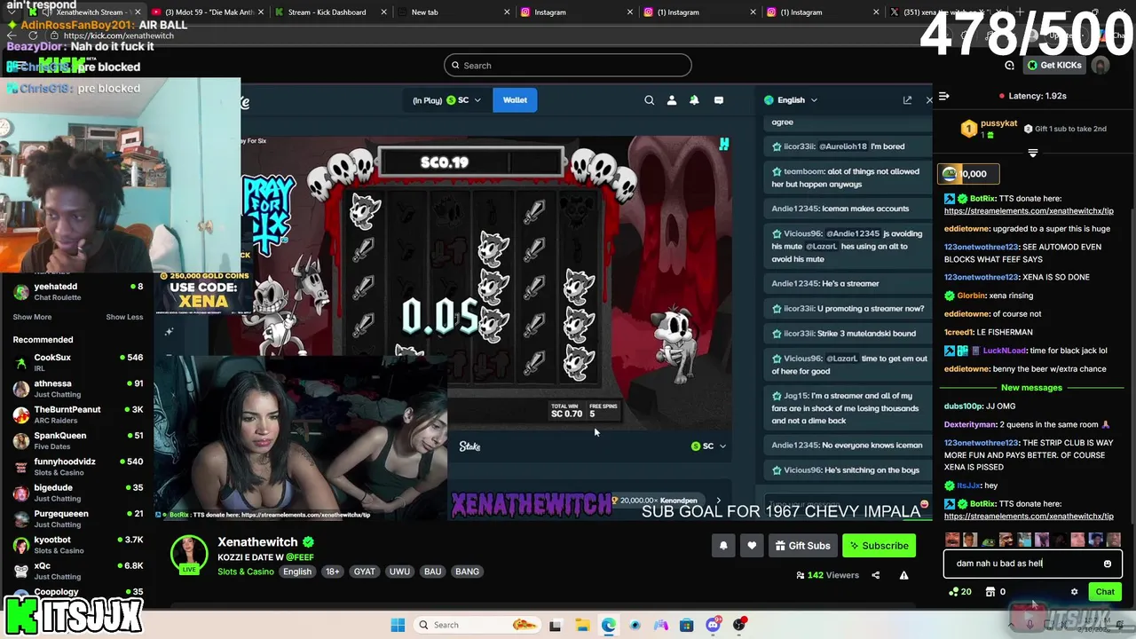Image resolution: width=1136 pixels, height=639 pixels.
Task: Change Stake chat language from English
Action: pyautogui.click(x=791, y=100)
